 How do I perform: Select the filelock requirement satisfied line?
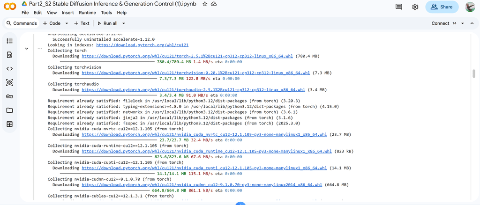coord(174,101)
